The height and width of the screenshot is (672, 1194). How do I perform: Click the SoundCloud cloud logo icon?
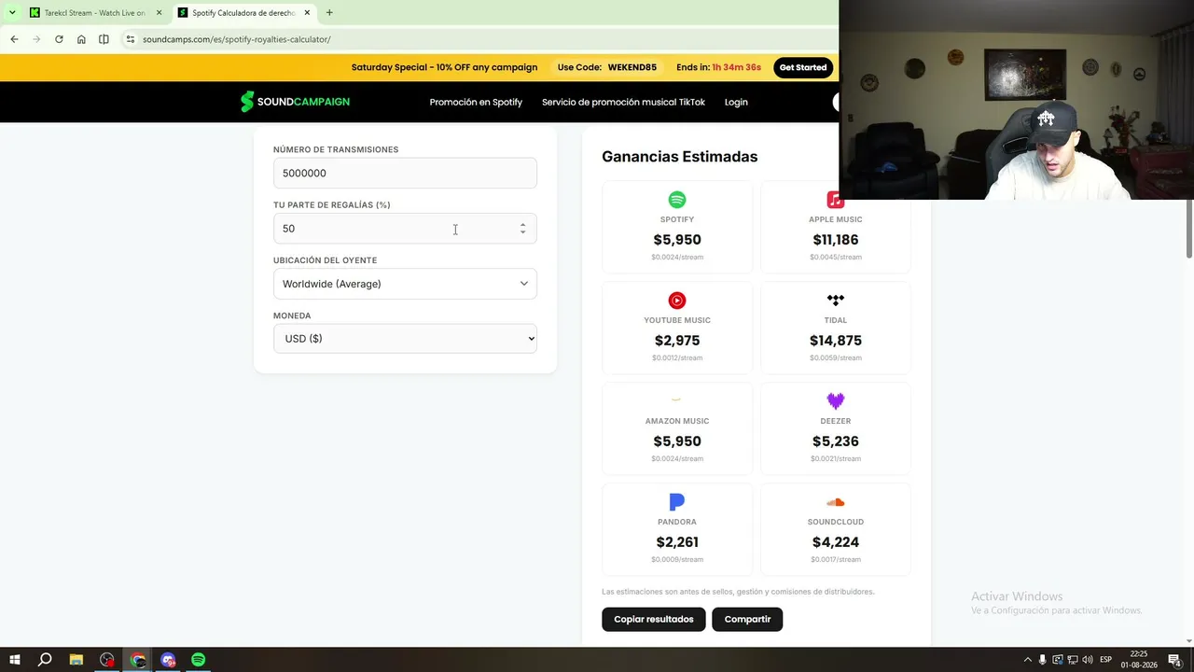(x=836, y=502)
